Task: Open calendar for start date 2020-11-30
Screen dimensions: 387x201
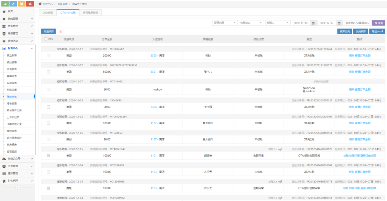Action: (x=313, y=23)
